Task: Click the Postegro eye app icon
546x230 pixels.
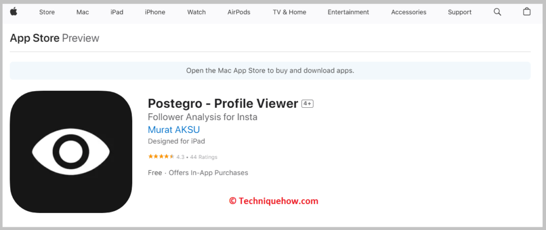Action: click(x=71, y=152)
